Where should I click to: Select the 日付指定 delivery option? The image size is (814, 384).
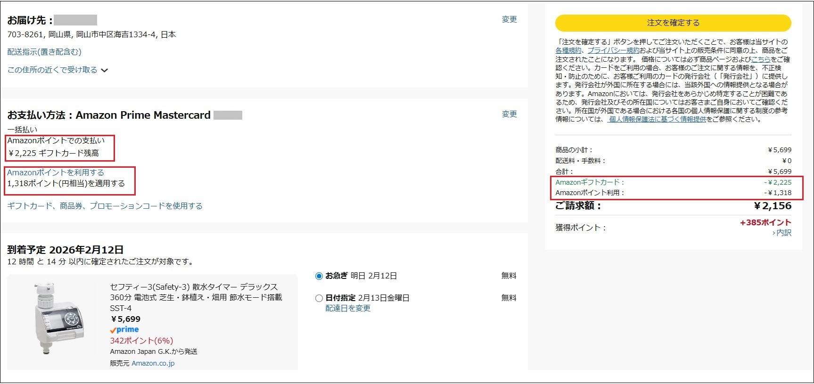(x=319, y=298)
